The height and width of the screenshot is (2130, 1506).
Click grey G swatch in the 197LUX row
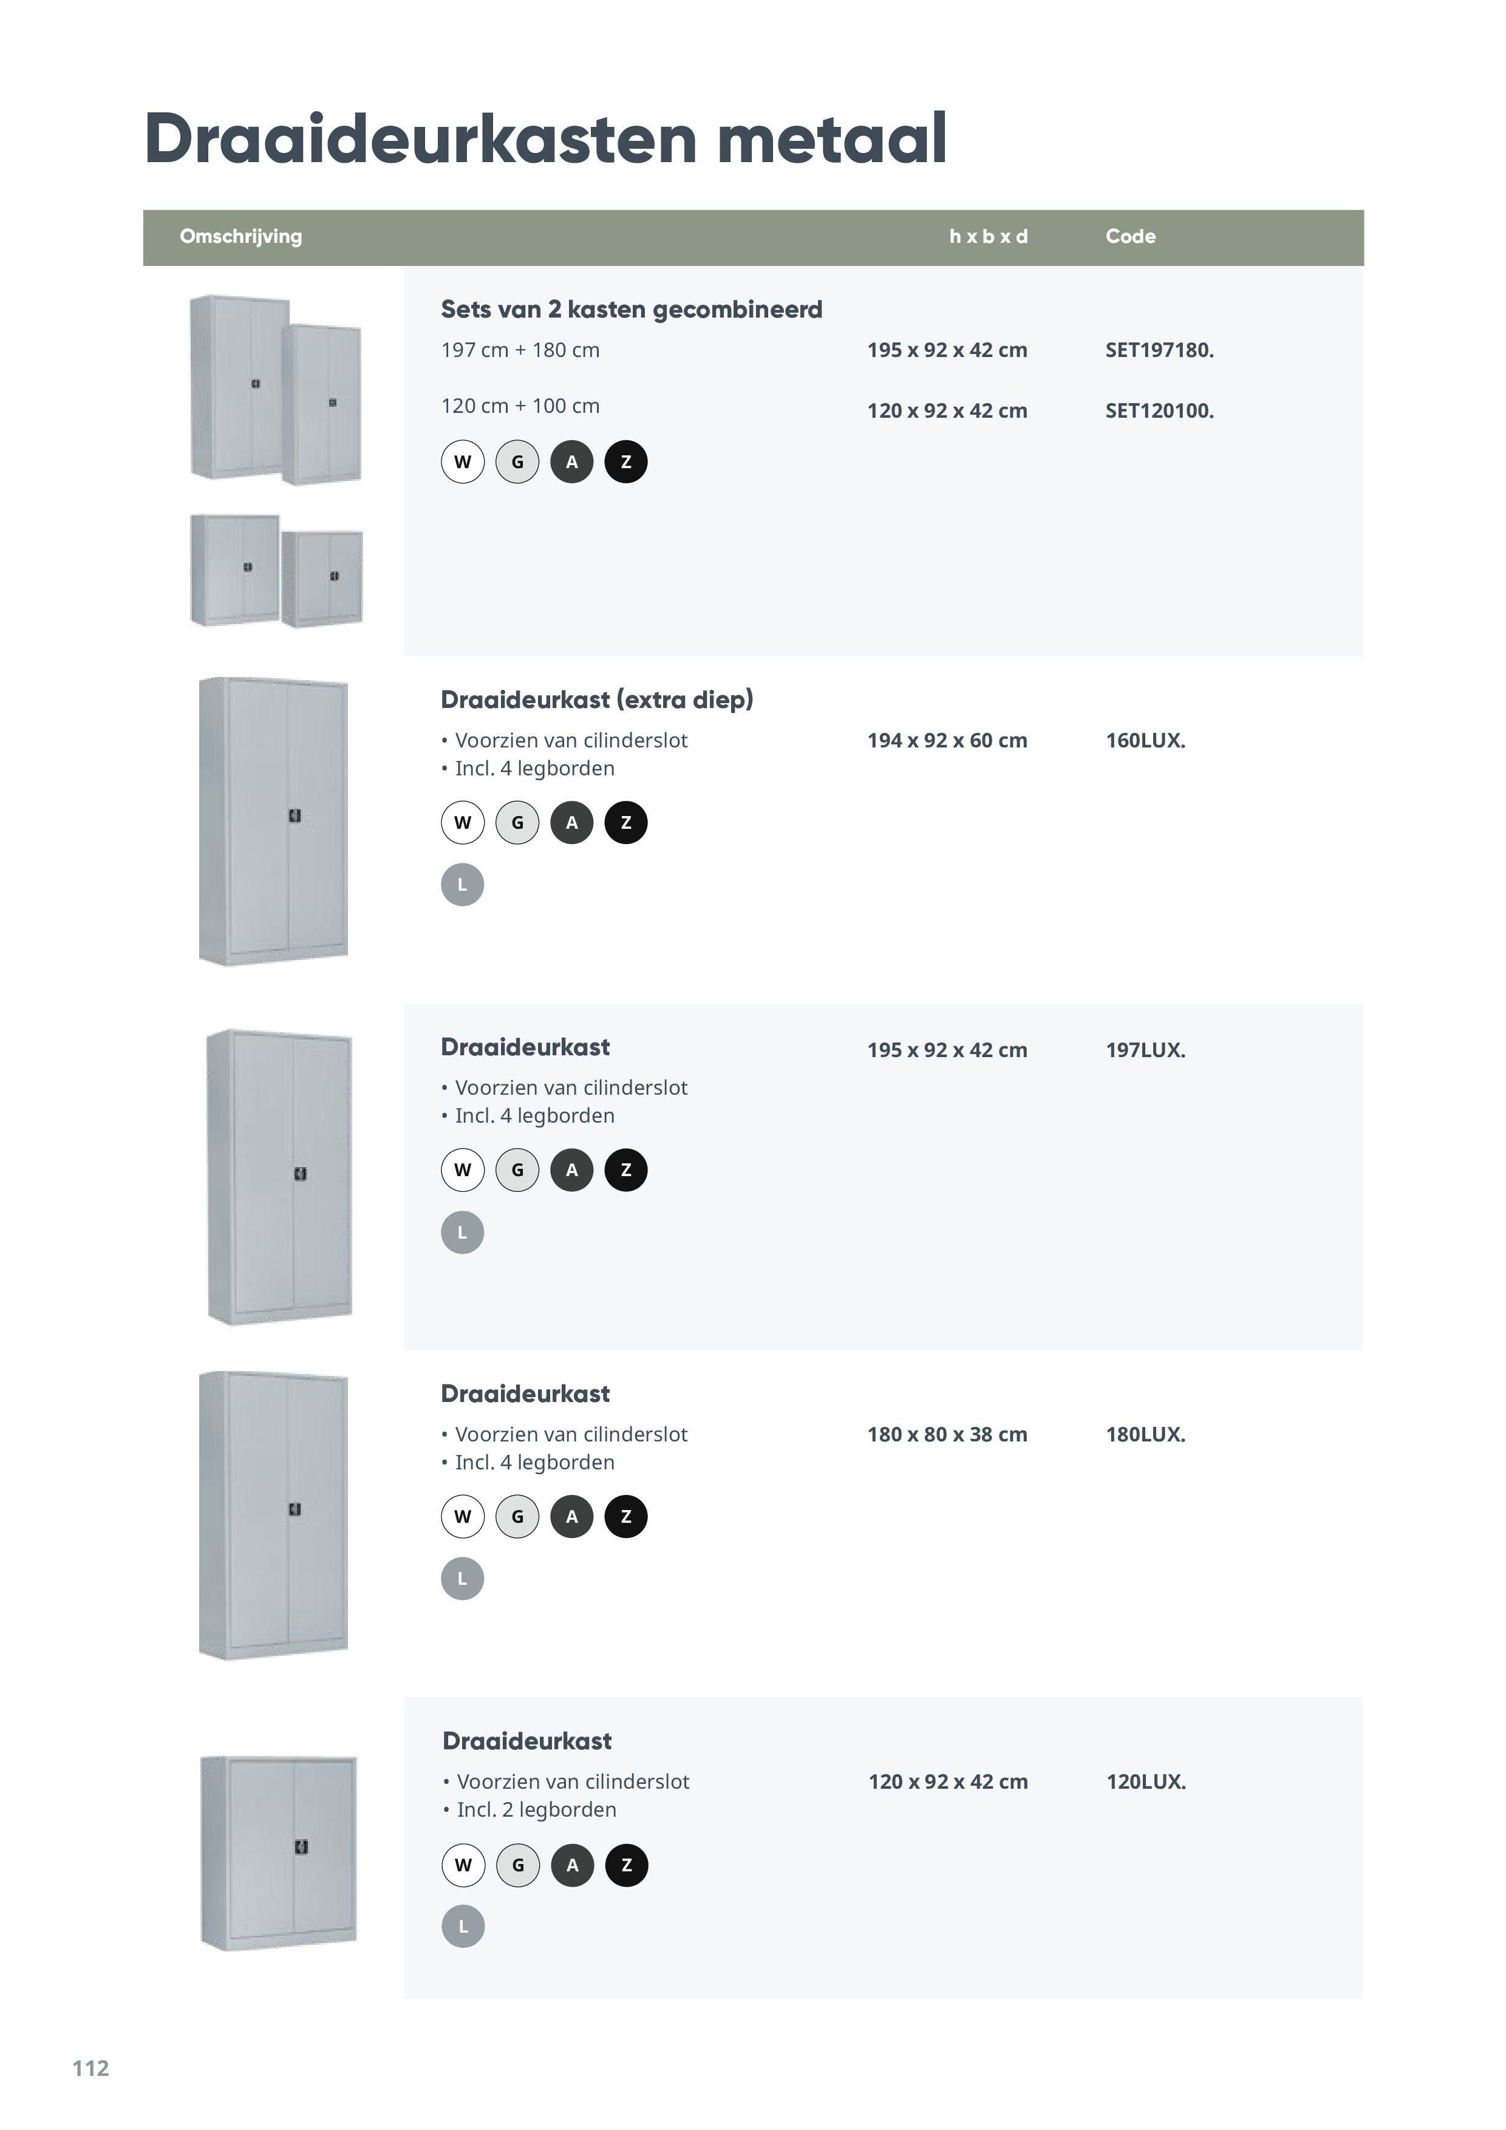point(517,1170)
